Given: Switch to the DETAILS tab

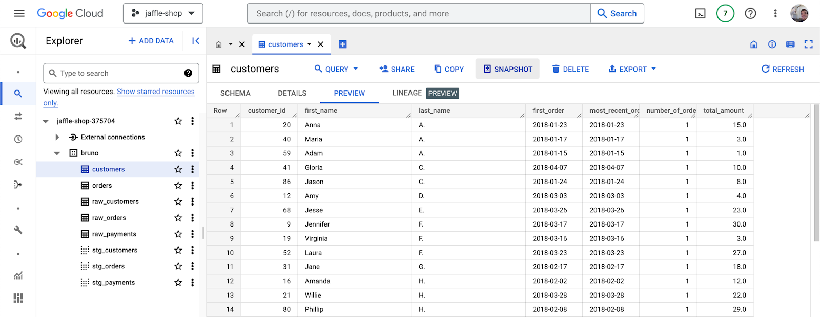Looking at the screenshot, I should [292, 93].
